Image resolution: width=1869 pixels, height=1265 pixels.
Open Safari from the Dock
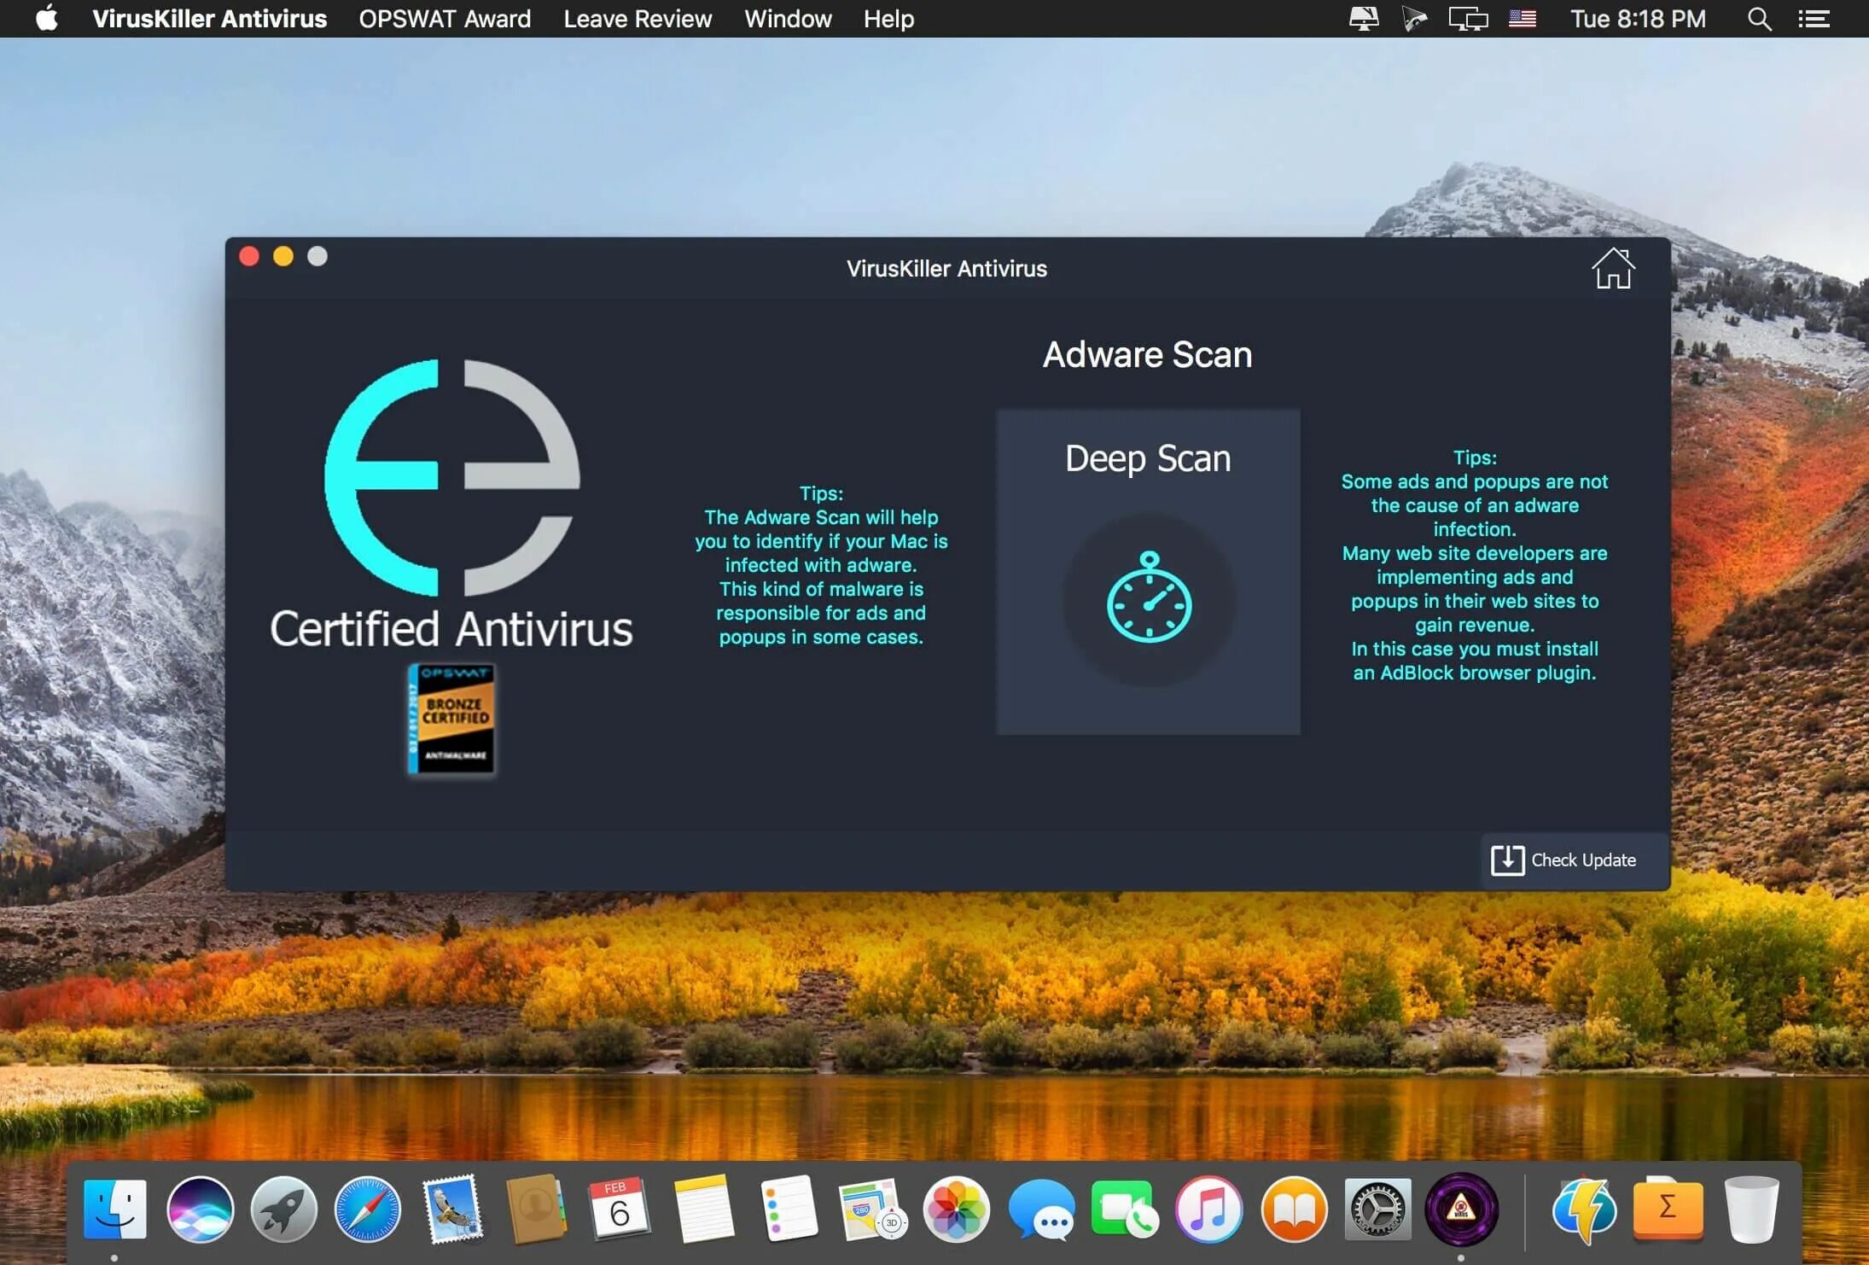pyautogui.click(x=367, y=1209)
